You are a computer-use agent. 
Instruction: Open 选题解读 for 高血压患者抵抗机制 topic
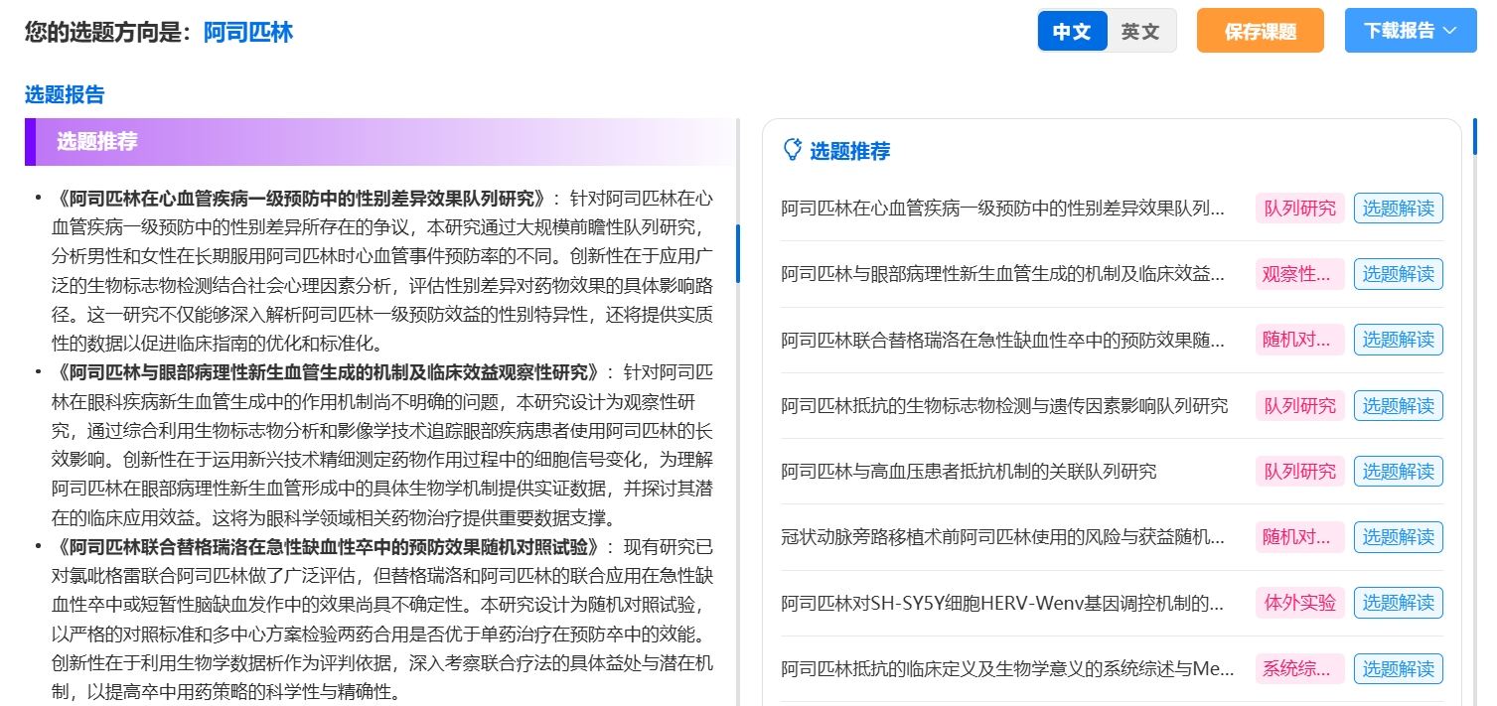1399,471
